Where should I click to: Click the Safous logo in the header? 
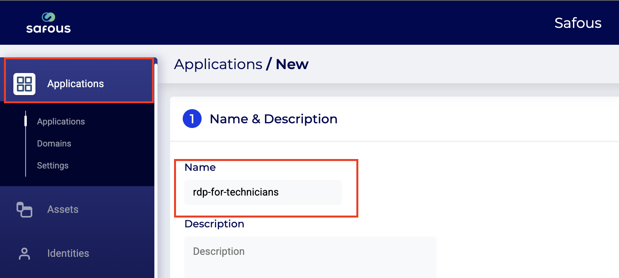point(48,23)
